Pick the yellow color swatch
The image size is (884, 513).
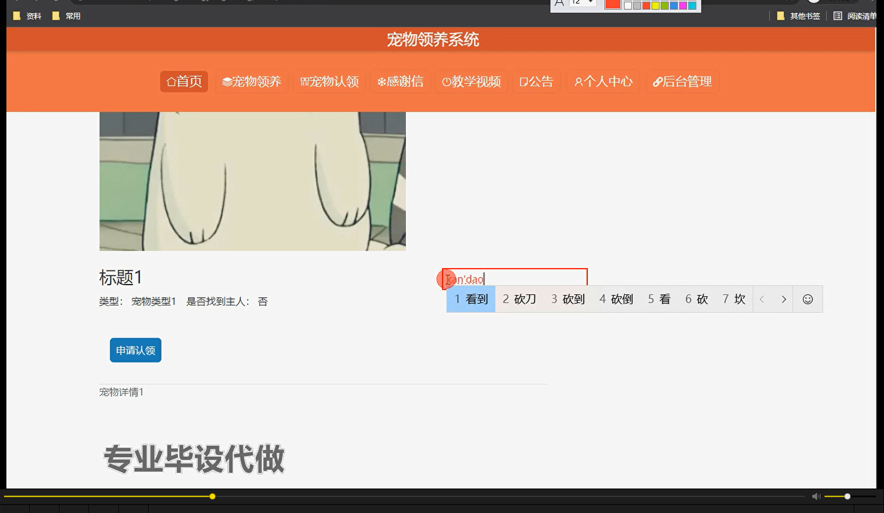[x=655, y=5]
